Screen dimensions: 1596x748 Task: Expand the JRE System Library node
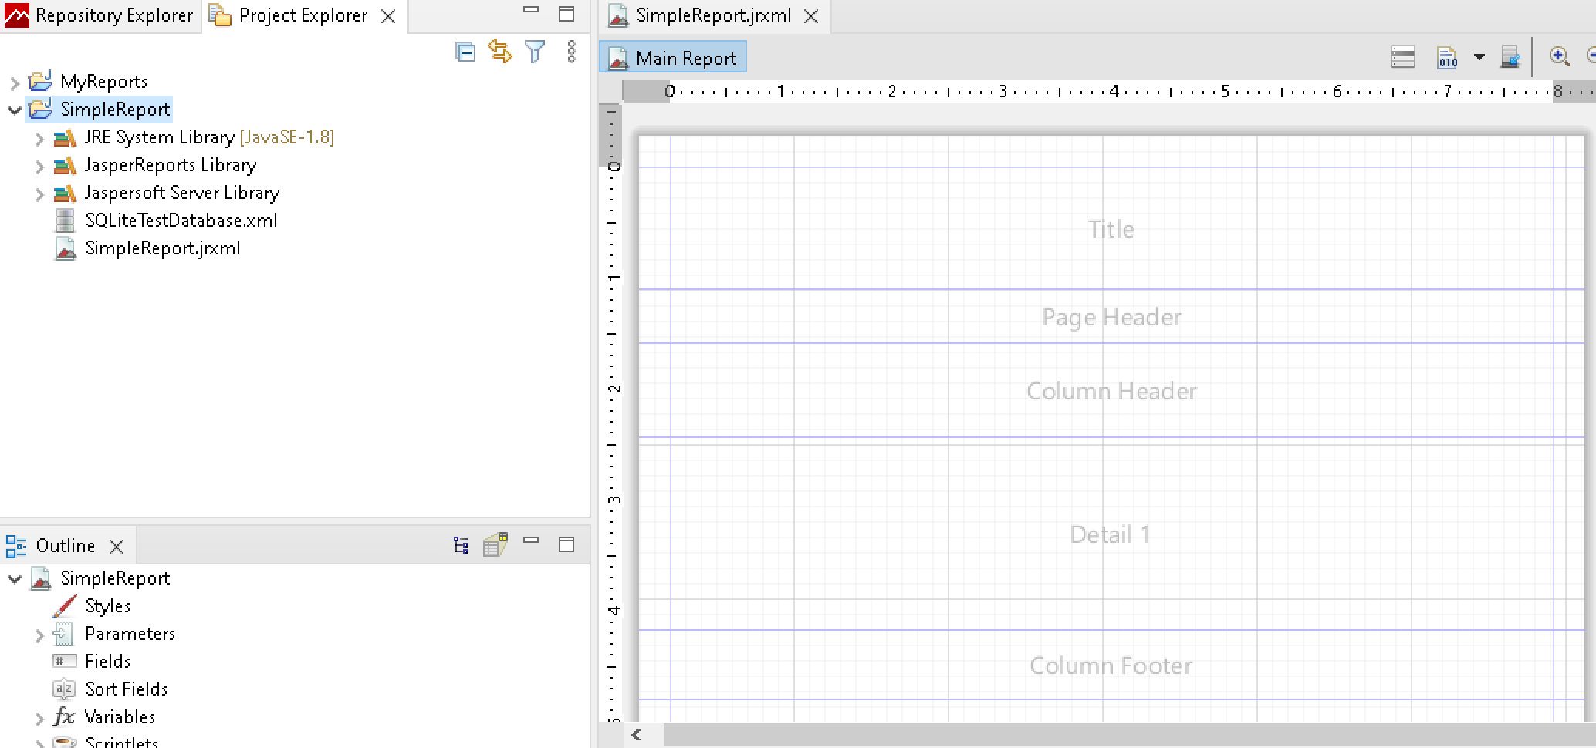(39, 139)
